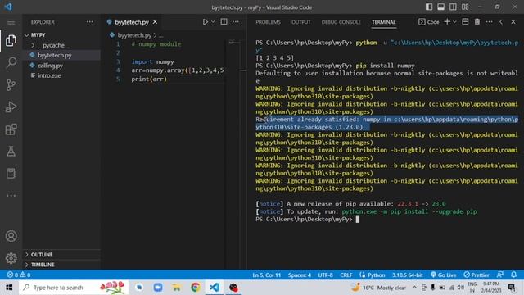524x295 pixels.
Task: Open the Search view in activity bar
Action: pos(11,62)
